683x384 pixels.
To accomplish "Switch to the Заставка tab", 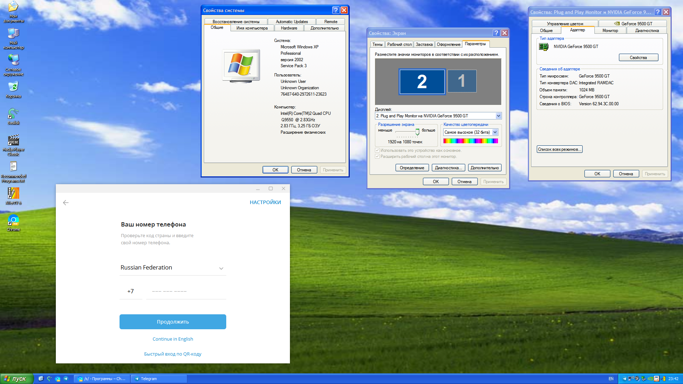I will pos(424,44).
